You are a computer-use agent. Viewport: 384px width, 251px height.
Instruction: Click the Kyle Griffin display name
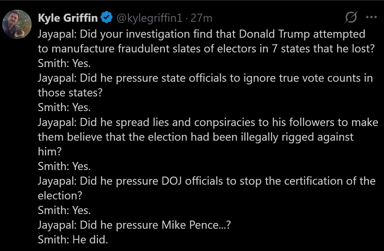(x=68, y=18)
